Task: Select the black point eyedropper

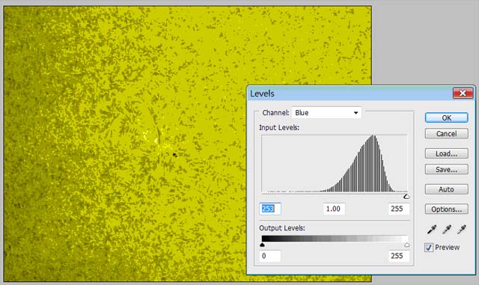Action: pyautogui.click(x=432, y=229)
